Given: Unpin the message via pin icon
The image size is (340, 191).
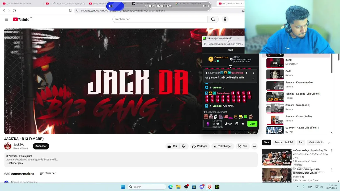Looking at the screenshot, I should 246,73.
